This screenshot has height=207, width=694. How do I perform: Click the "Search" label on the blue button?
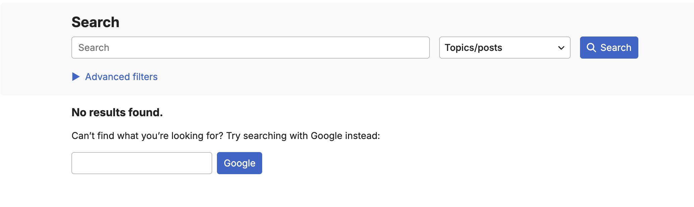[x=616, y=48]
